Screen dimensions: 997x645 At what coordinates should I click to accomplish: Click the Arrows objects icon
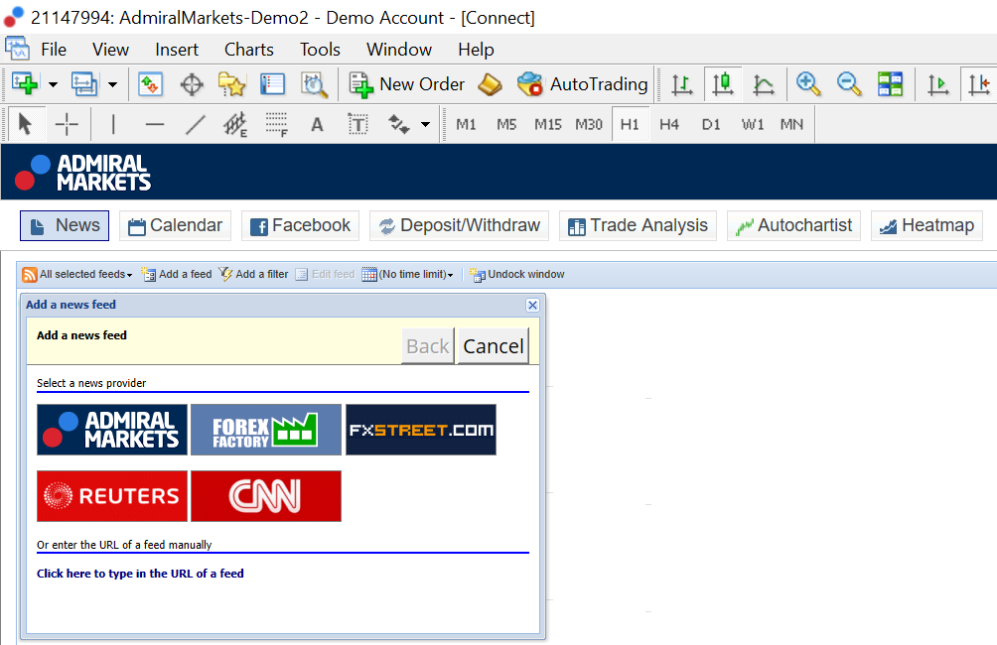tap(398, 124)
